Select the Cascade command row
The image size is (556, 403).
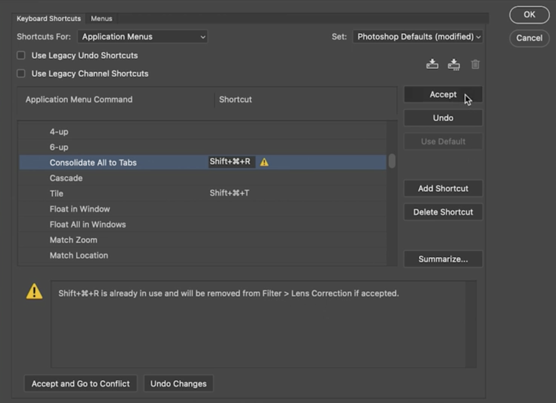click(x=203, y=178)
